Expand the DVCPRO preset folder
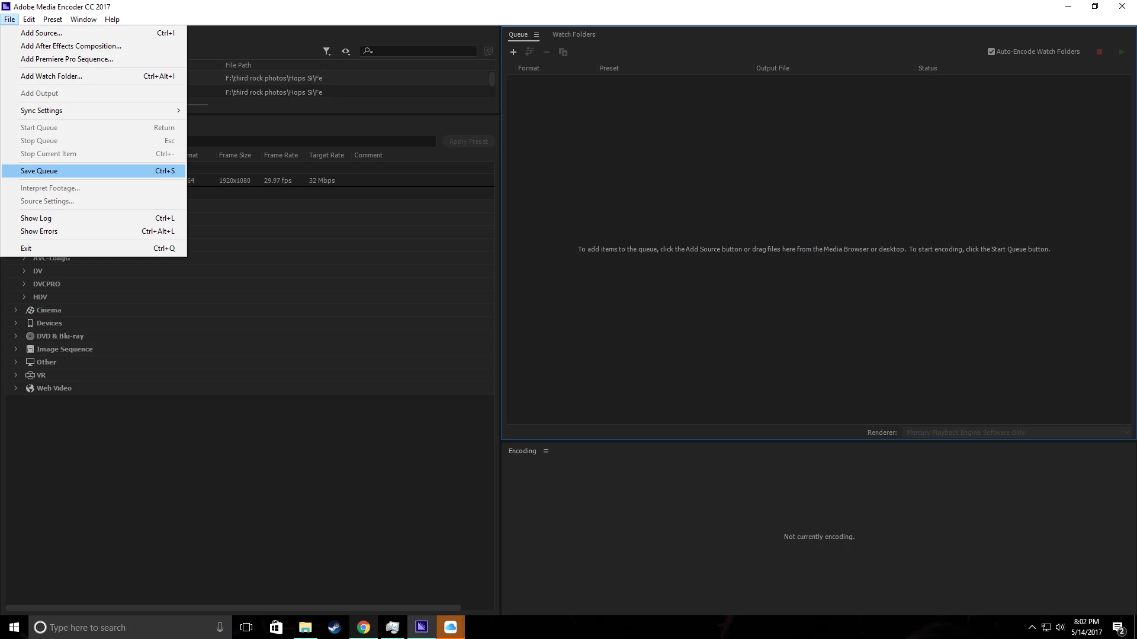1137x639 pixels. click(24, 284)
